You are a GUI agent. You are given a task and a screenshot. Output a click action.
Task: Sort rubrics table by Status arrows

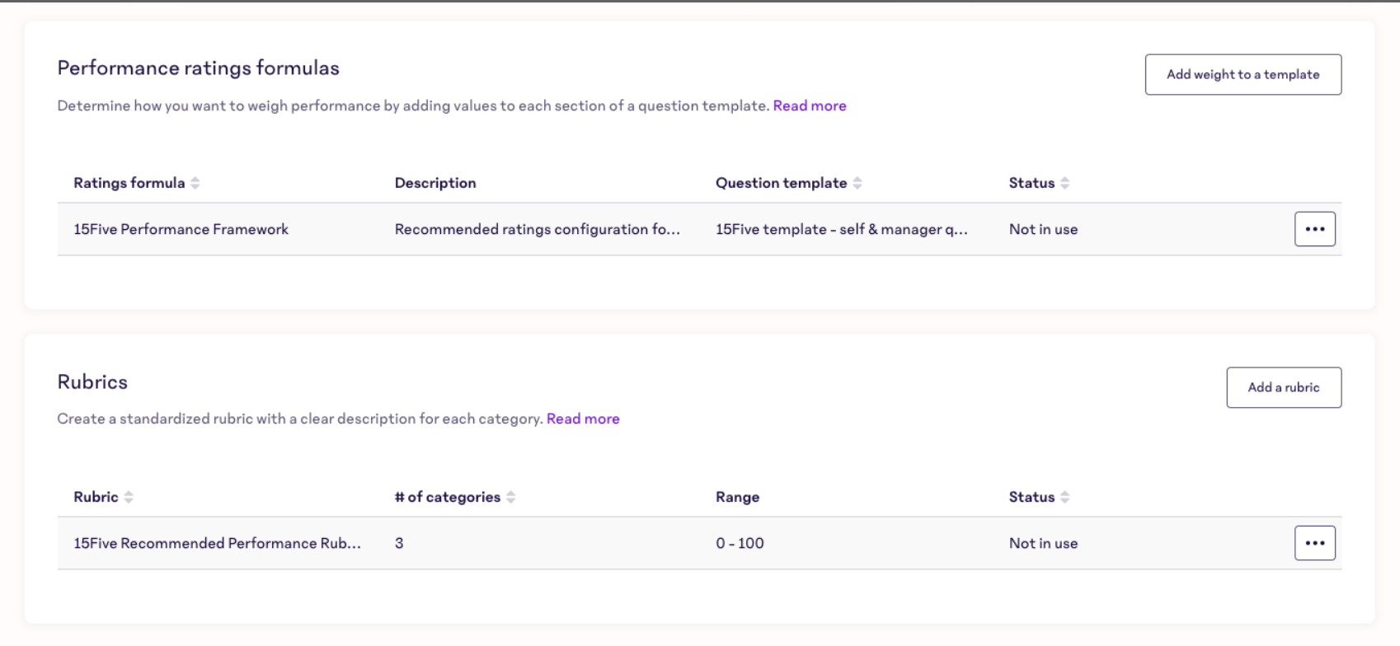point(1064,497)
